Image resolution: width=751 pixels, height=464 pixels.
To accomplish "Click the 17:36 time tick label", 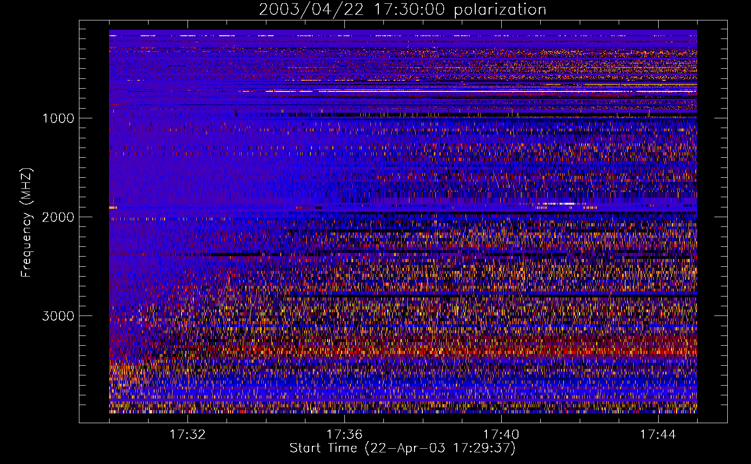I will pos(344,435).
